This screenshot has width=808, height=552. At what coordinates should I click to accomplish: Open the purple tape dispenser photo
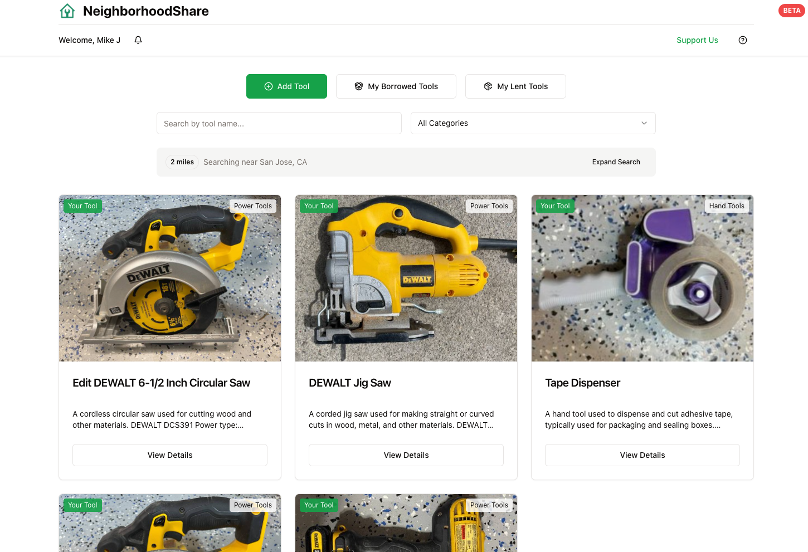(642, 278)
